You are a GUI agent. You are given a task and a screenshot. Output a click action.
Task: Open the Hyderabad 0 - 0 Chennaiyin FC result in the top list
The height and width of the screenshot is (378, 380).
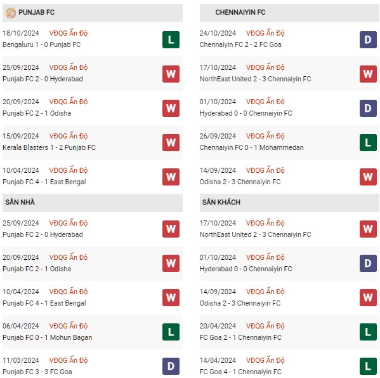[x=246, y=113]
